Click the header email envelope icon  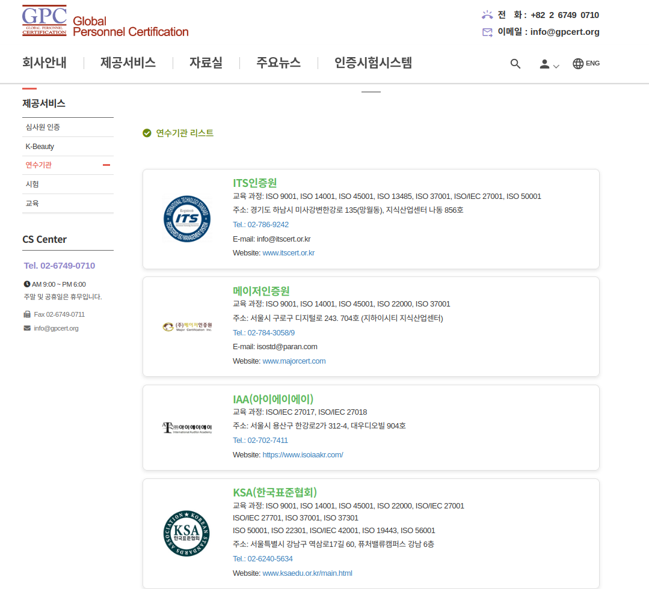pyautogui.click(x=487, y=32)
